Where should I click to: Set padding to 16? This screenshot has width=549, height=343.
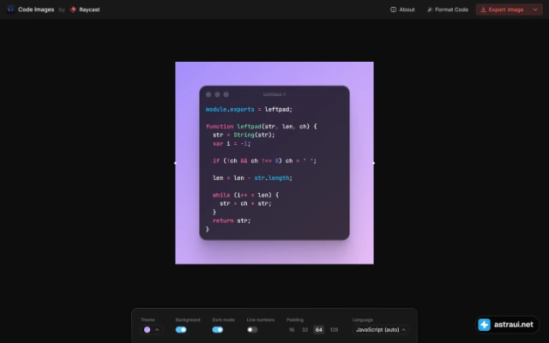[x=292, y=329]
